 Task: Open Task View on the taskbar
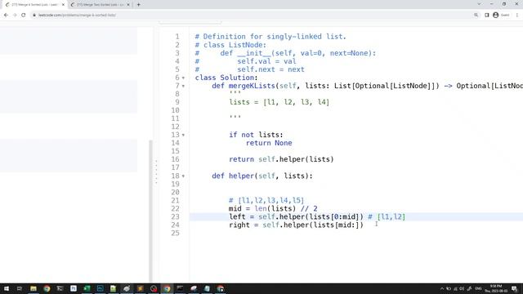(20, 288)
